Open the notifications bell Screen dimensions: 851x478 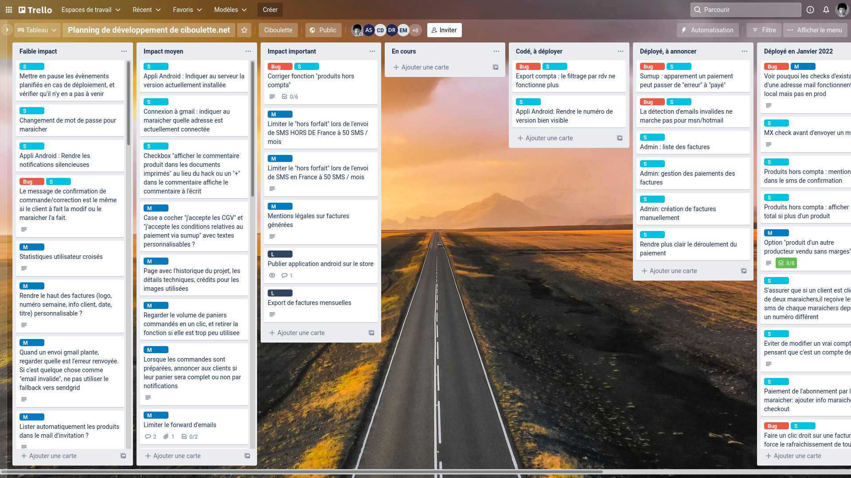pyautogui.click(x=826, y=10)
